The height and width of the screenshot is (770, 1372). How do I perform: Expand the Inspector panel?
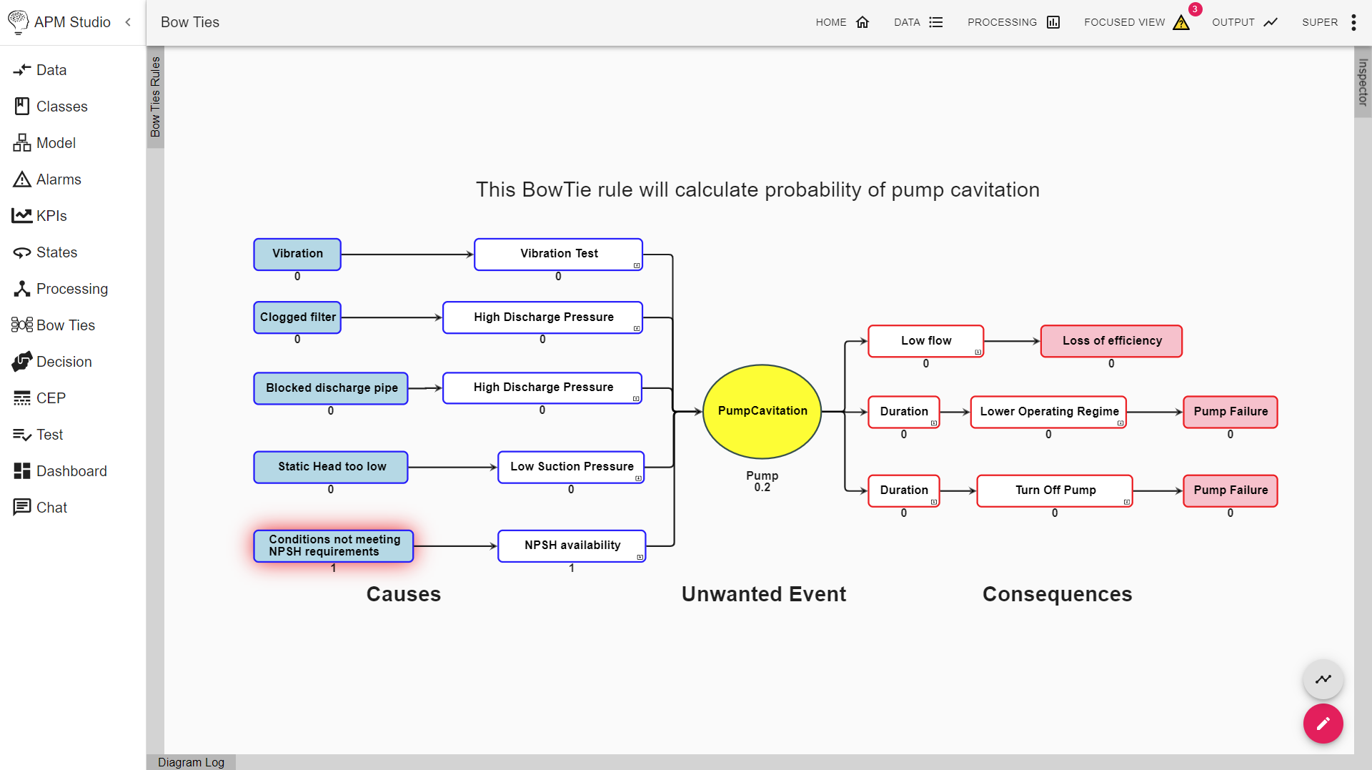[x=1362, y=84]
